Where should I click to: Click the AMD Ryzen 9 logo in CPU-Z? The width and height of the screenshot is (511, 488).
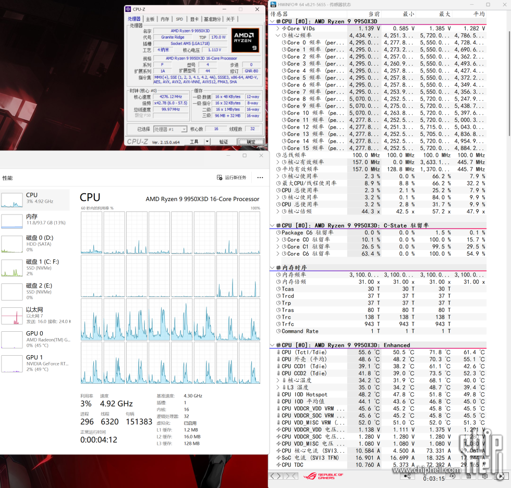(245, 40)
